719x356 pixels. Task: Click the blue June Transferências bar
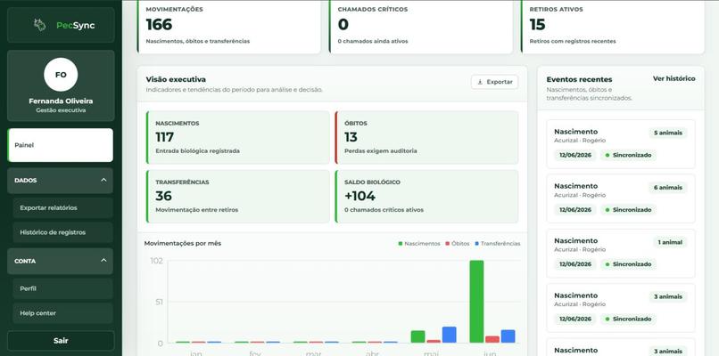click(x=508, y=336)
